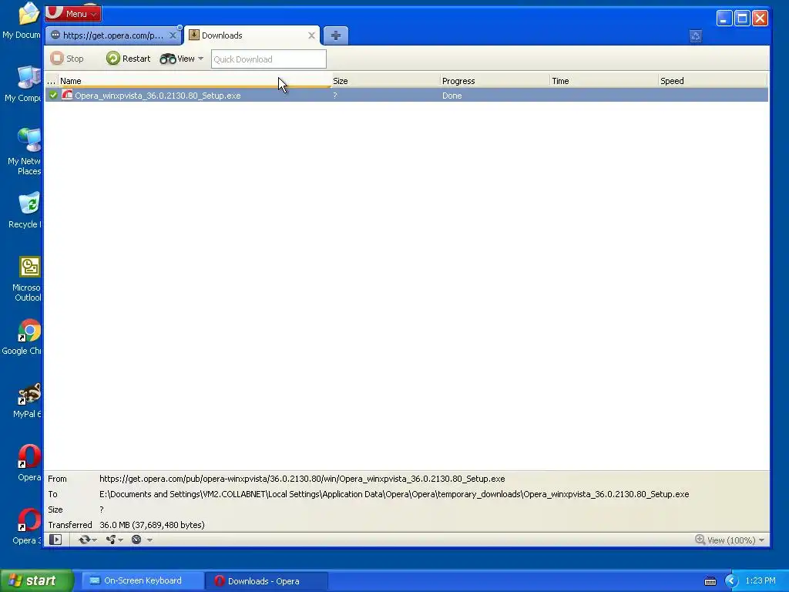The height and width of the screenshot is (592, 789).
Task: Click the status column header with dots
Action: (52, 80)
